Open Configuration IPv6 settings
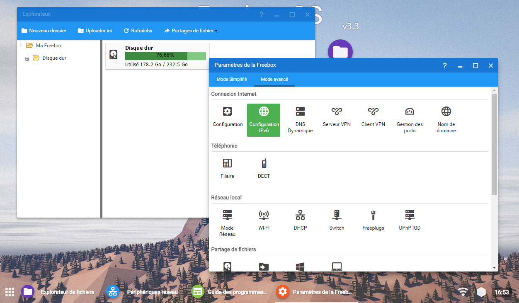 coord(264,120)
